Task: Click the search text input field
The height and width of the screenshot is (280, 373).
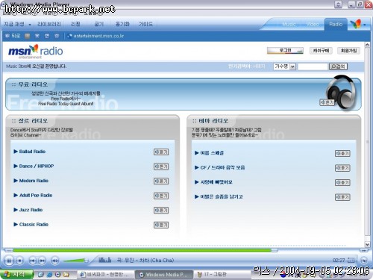Action: tap(313, 66)
